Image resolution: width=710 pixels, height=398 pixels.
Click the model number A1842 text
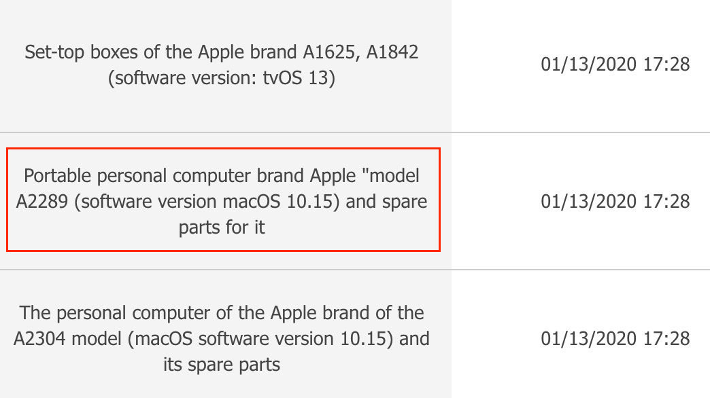click(x=392, y=52)
